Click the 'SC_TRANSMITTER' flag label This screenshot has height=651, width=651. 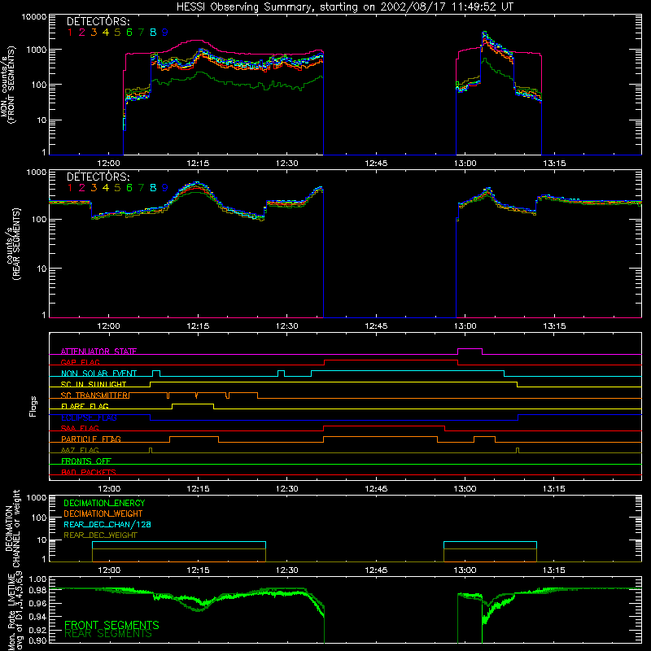pyautogui.click(x=94, y=395)
